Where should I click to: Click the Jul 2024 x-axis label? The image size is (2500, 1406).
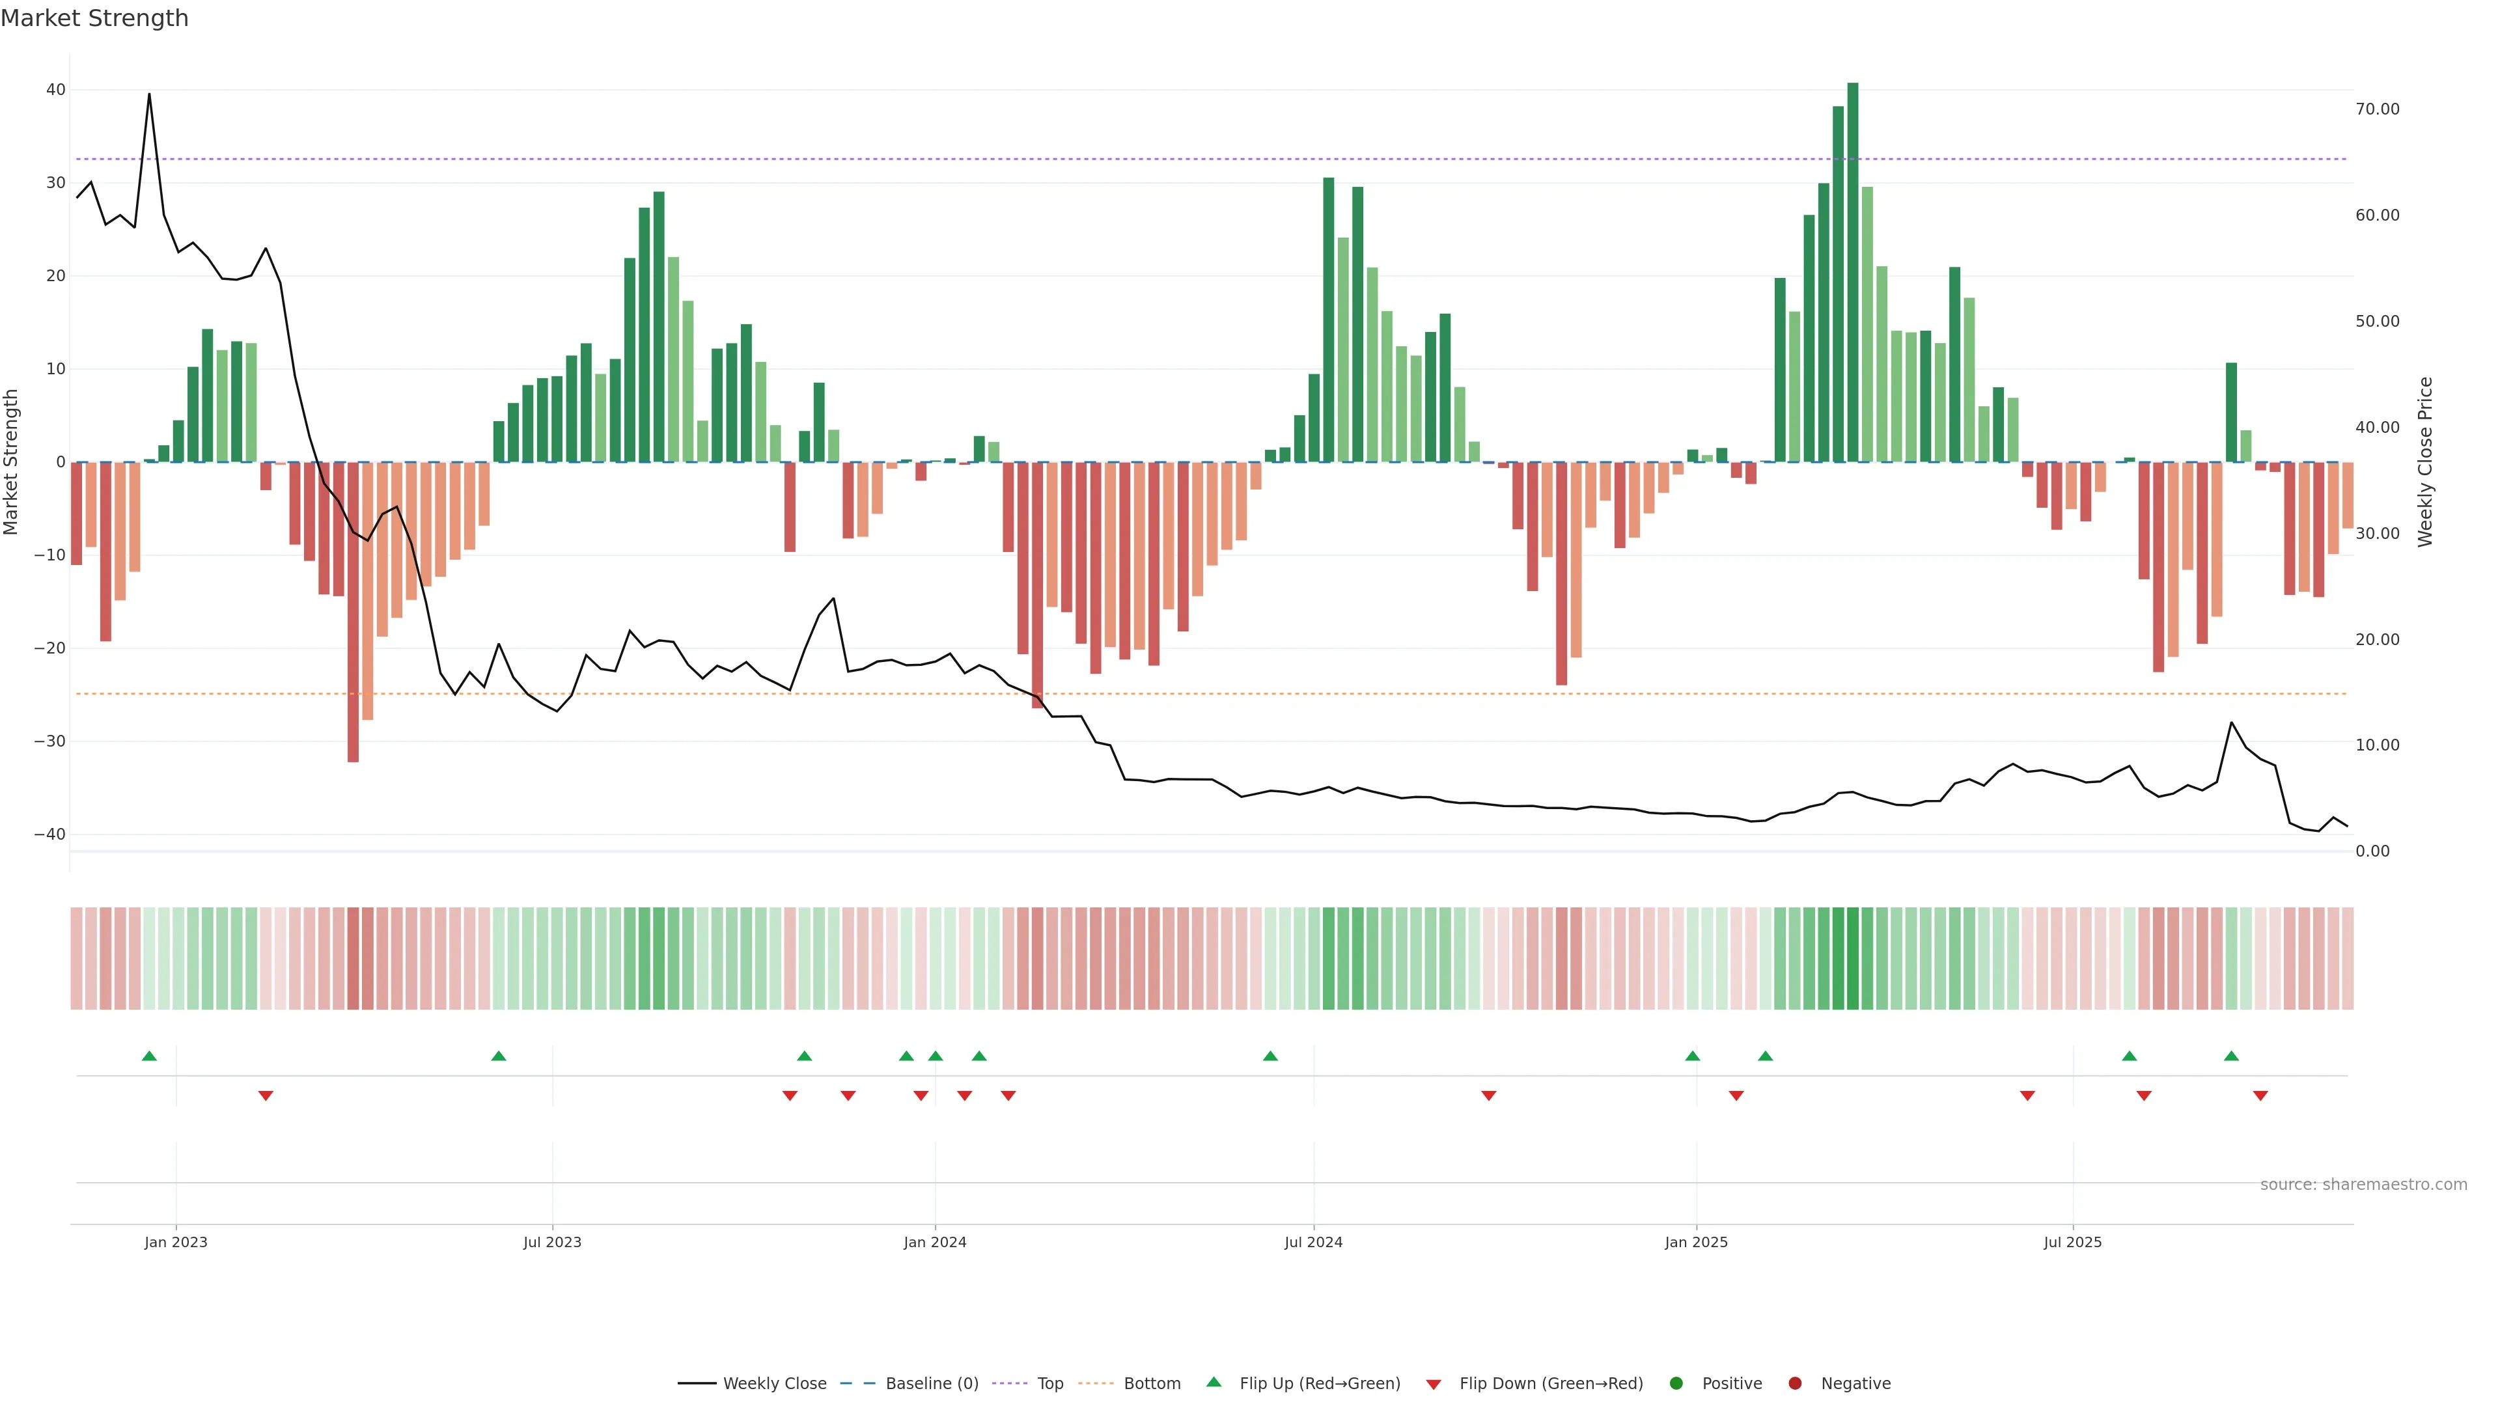point(1313,1242)
